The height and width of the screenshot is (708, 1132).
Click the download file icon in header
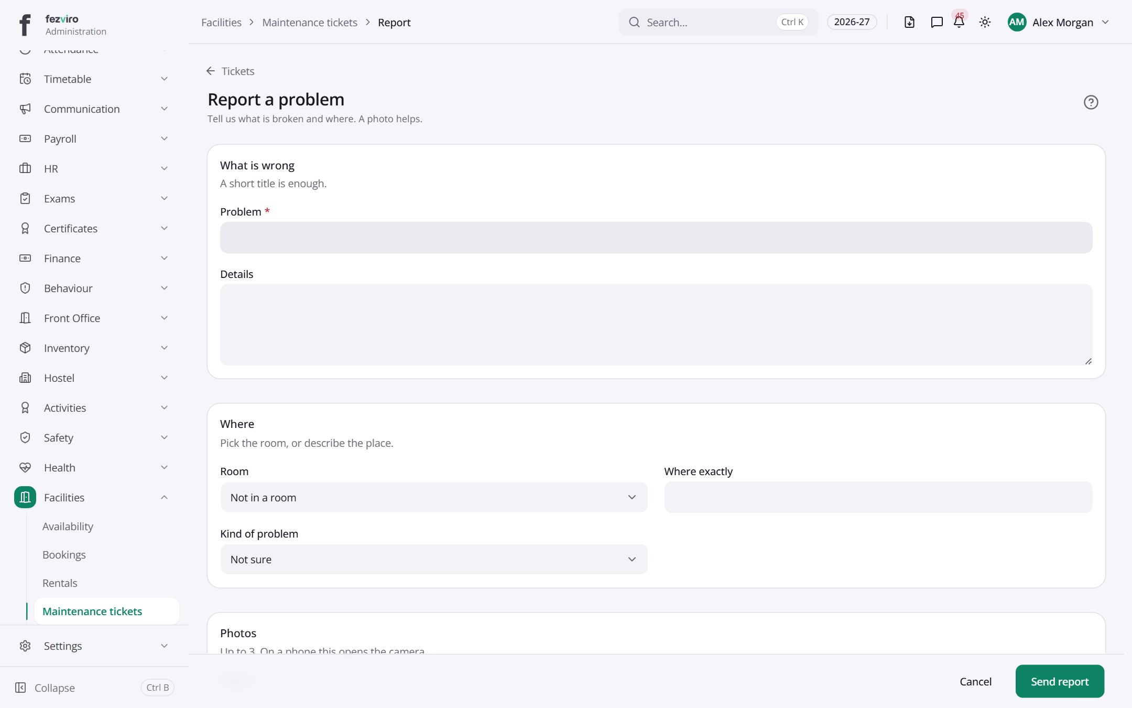pyautogui.click(x=909, y=22)
